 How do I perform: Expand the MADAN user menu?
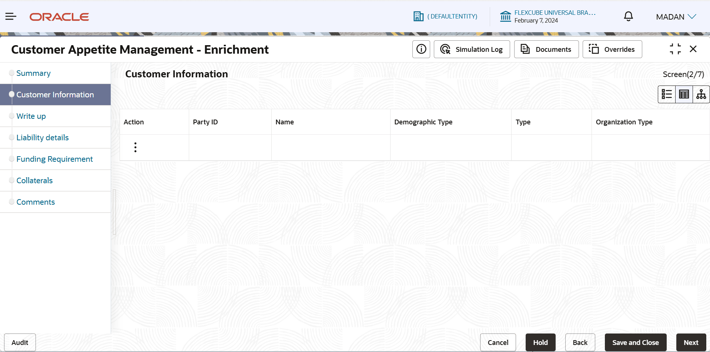(676, 17)
